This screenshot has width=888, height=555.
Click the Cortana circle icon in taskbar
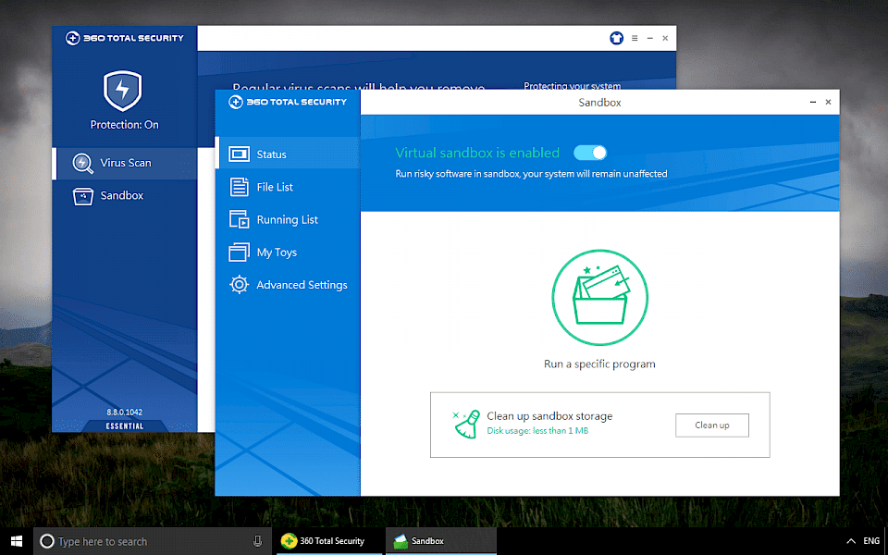[x=47, y=541]
